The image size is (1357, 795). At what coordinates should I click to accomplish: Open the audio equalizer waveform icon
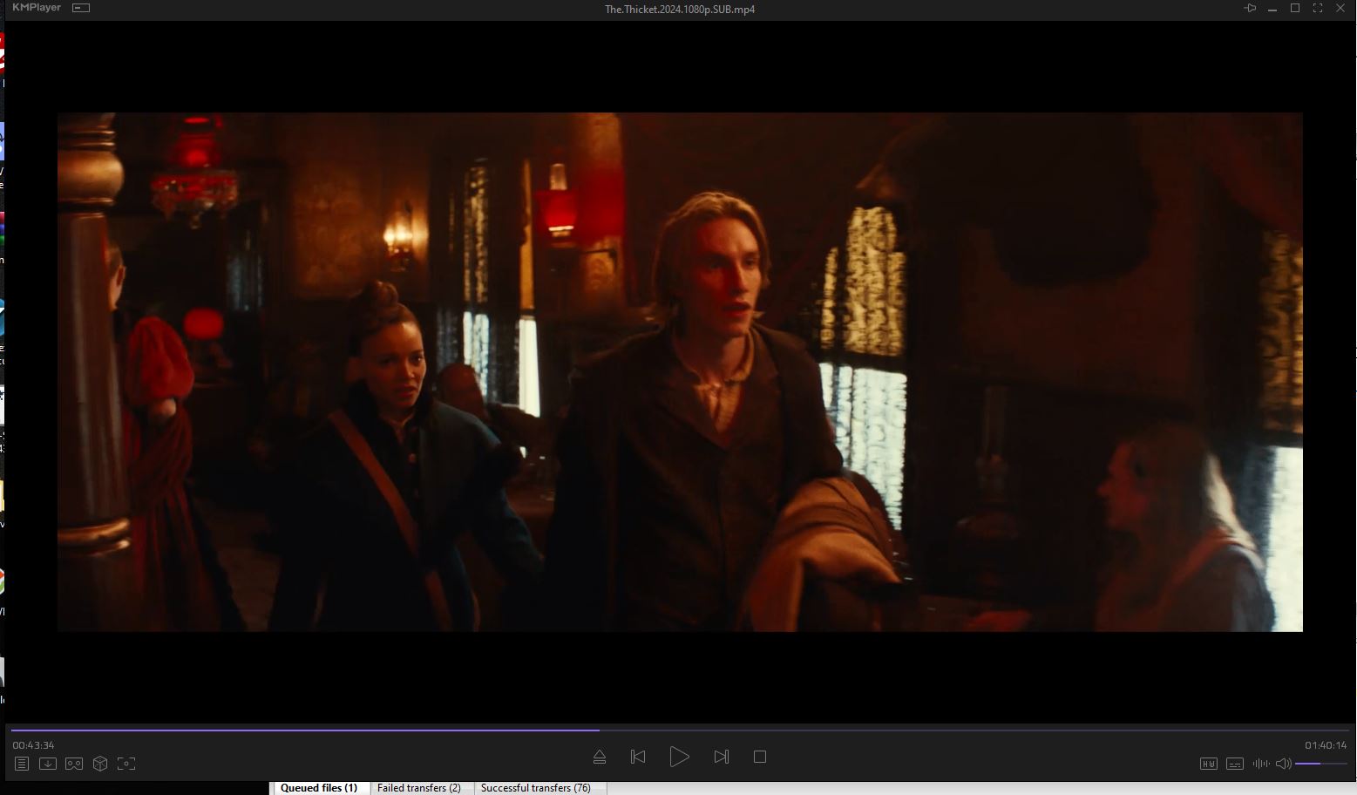point(1260,764)
